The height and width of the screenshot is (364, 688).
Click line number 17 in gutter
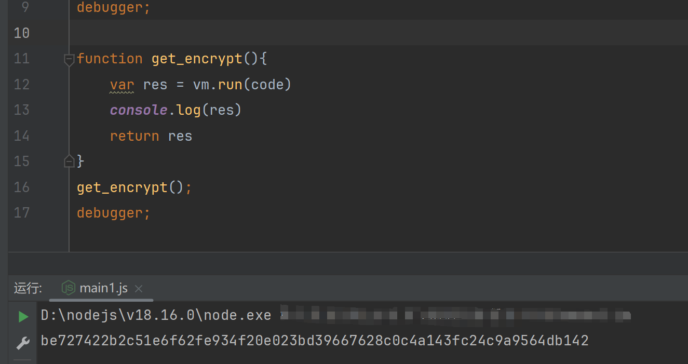coord(22,212)
